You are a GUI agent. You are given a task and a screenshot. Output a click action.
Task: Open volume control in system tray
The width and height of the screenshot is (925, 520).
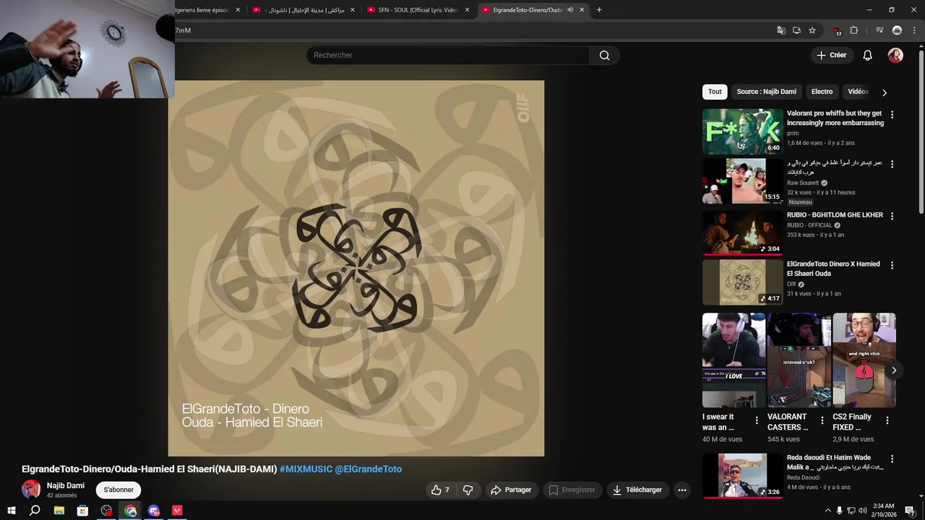862,511
